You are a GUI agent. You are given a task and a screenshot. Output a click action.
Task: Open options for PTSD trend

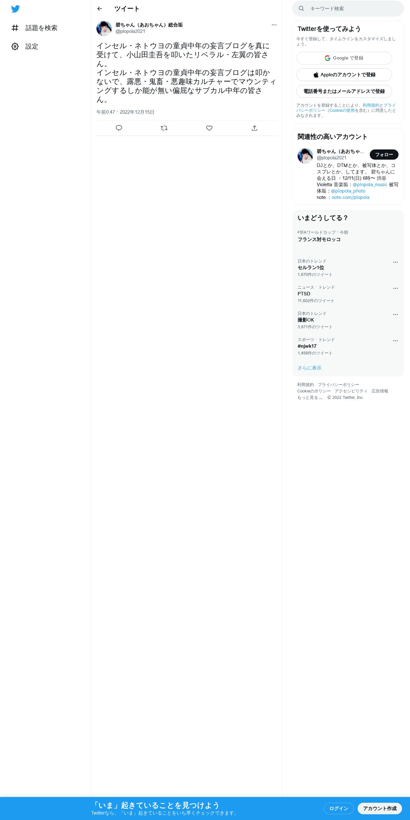click(x=395, y=288)
